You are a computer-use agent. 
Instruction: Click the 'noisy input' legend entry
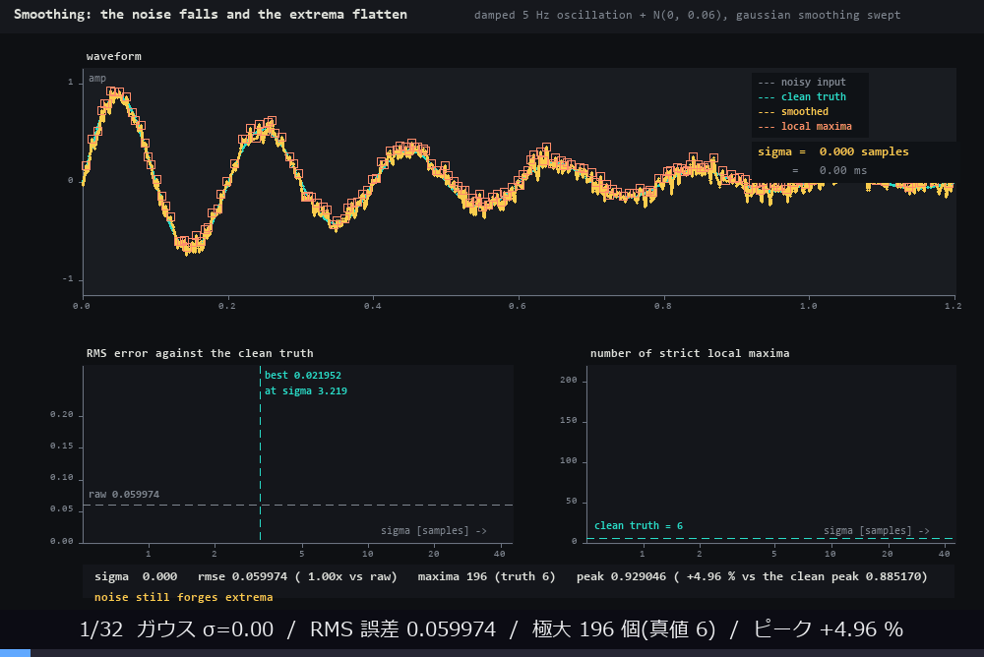(x=802, y=83)
